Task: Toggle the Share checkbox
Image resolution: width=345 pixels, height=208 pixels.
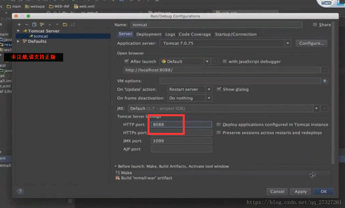Action: tap(315, 25)
